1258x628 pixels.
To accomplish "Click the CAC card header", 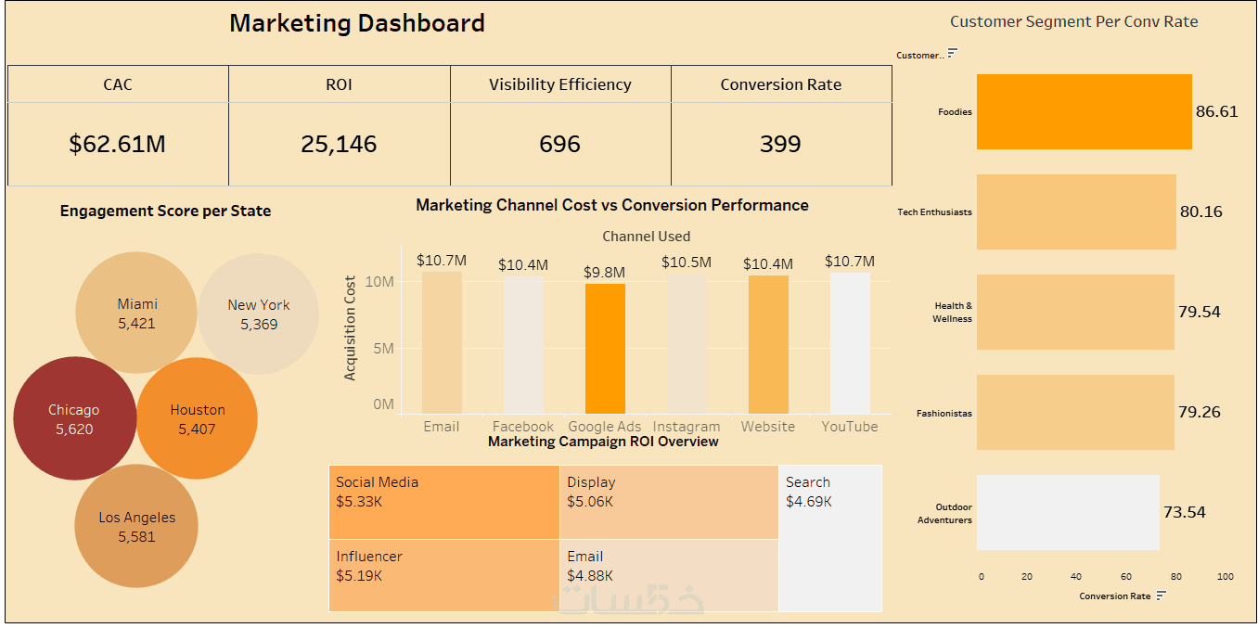I will click(118, 84).
